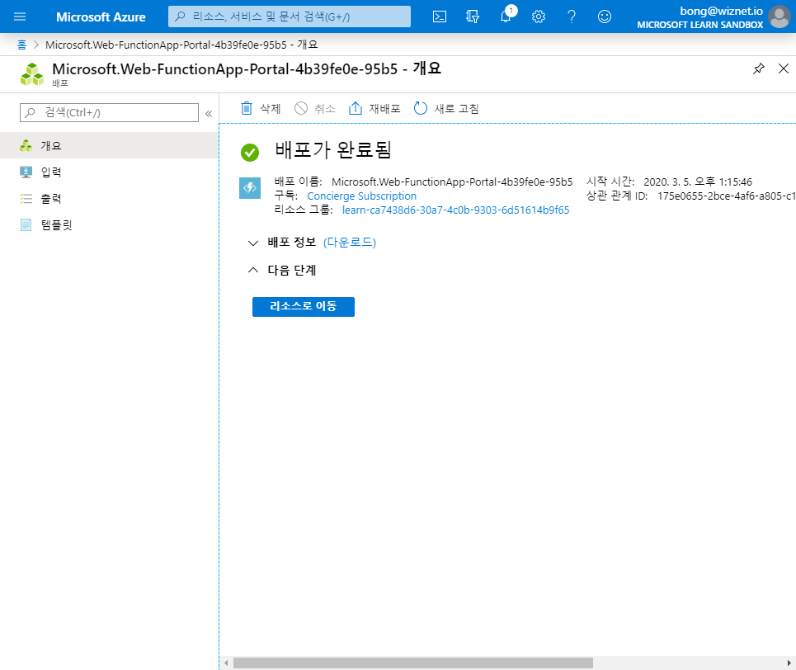Screen dimensions: 796x670
Task: Click the 리소스로 이동 button
Action: pyautogui.click(x=303, y=306)
